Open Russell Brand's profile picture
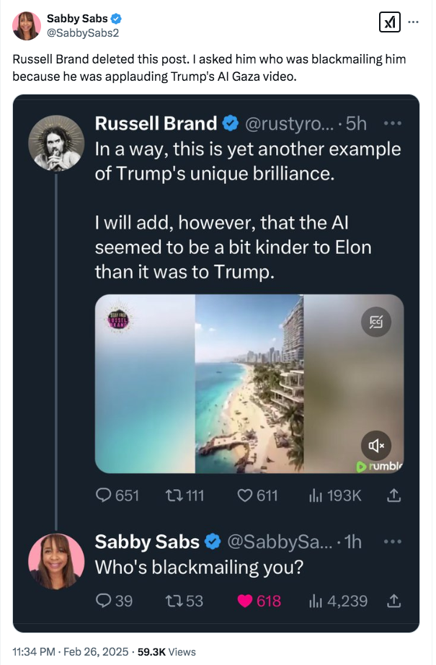This screenshot has height=665, width=436. click(56, 143)
